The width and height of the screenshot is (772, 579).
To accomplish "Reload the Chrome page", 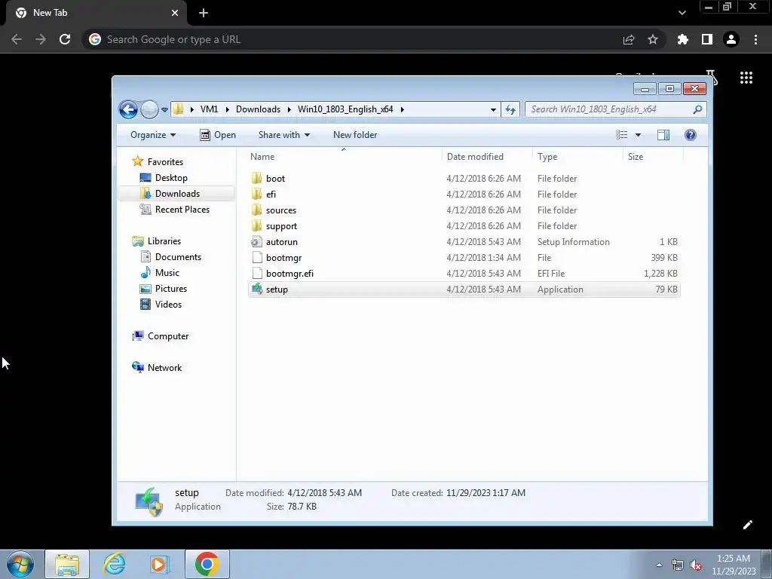I will point(65,39).
